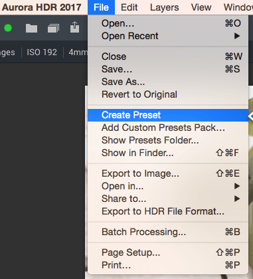This screenshot has width=253, height=279.
Task: Select Revert to Original
Action: coord(168,94)
